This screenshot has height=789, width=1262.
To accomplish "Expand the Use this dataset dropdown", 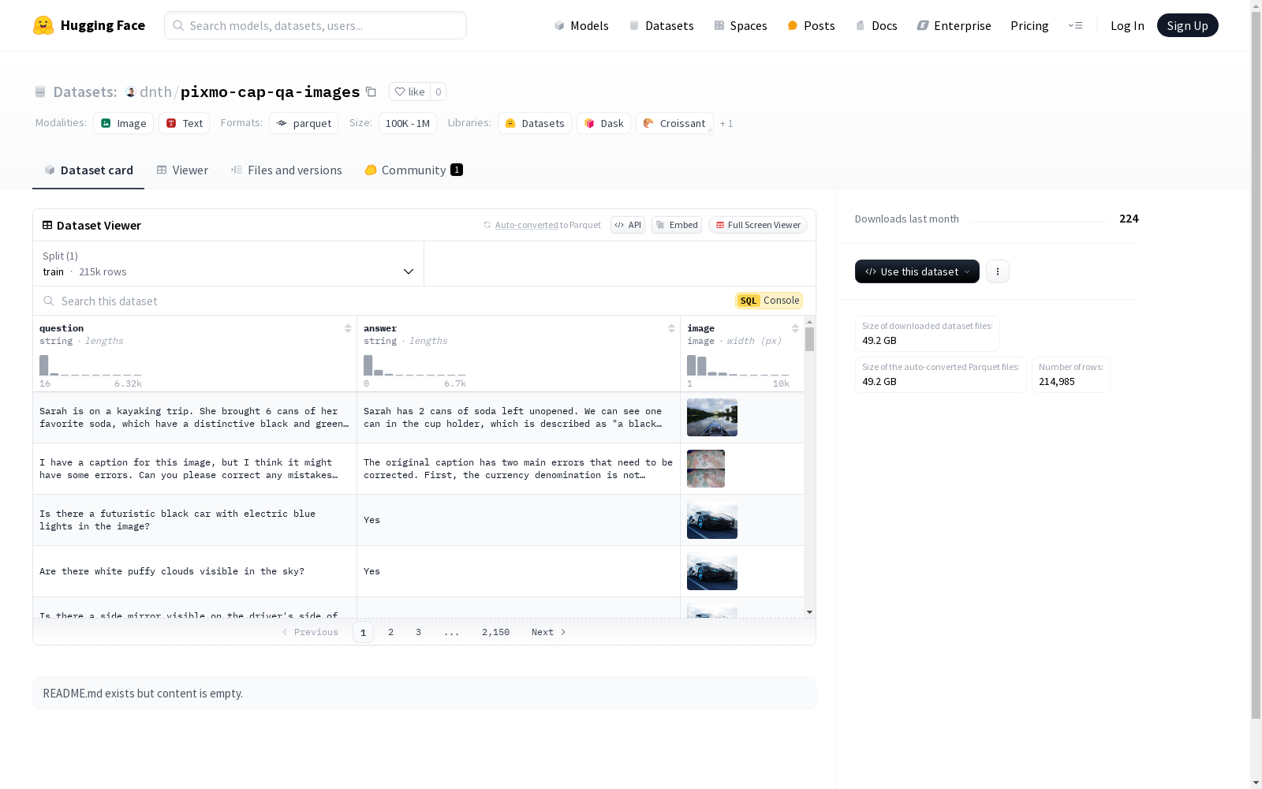I will (917, 271).
